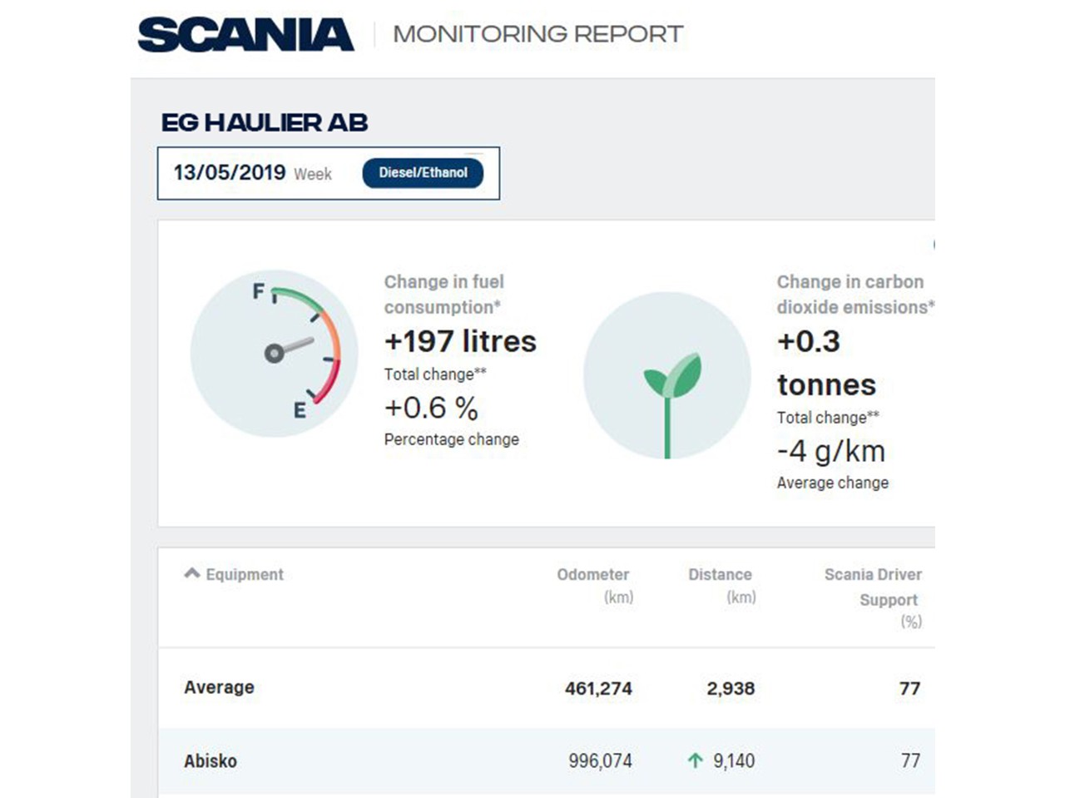Click the Abisko odometer value 996,074
The image size is (1065, 798).
600,761
